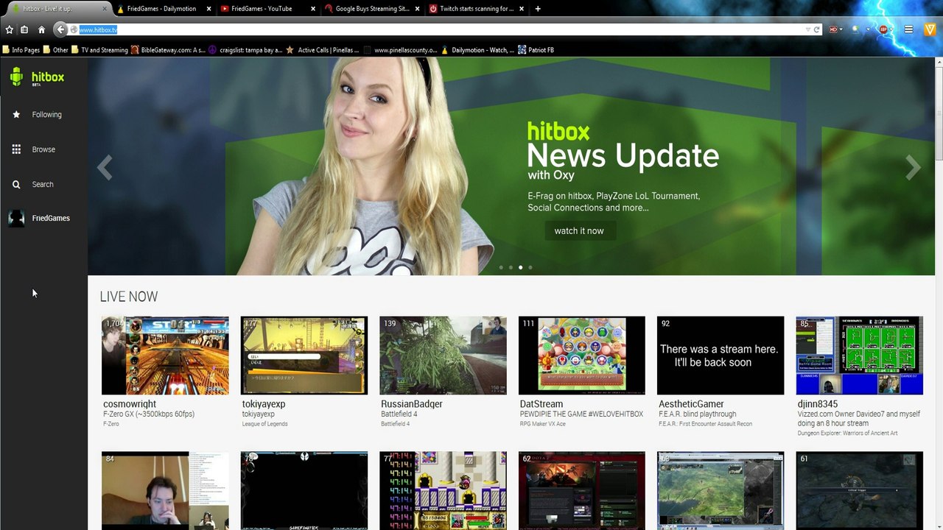Open the browser hamburger menu

click(908, 29)
